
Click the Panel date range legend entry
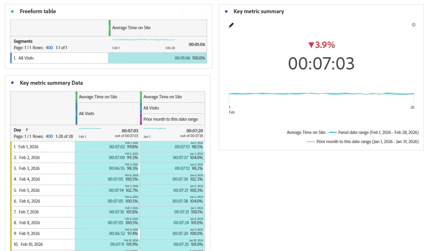point(374,132)
